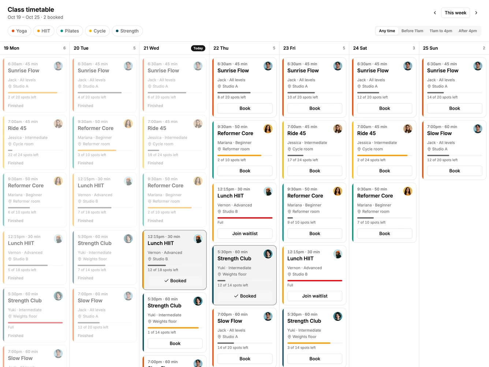
Task: Click Mariana's avatar on Saturday Reformer Core
Action: (408, 191)
